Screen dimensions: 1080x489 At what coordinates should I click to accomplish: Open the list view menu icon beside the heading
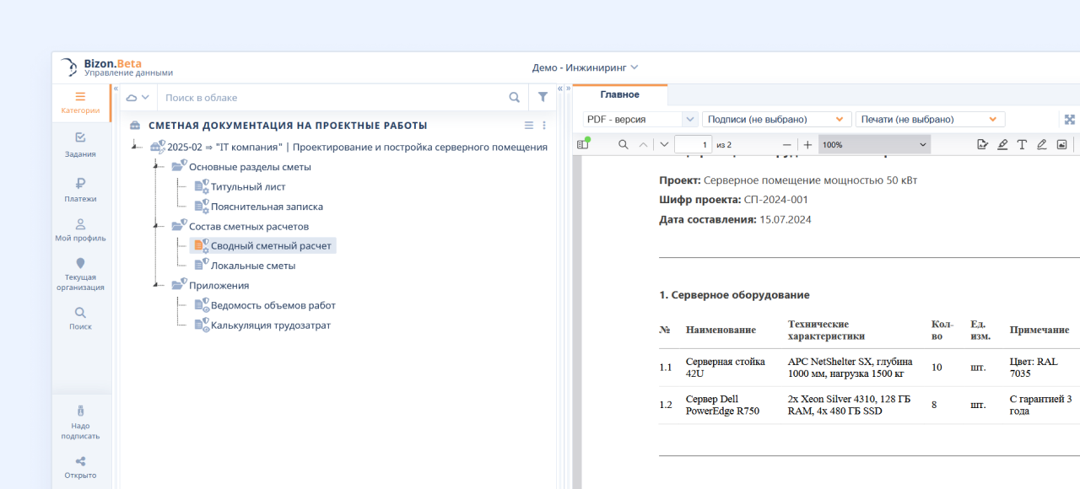pos(529,125)
